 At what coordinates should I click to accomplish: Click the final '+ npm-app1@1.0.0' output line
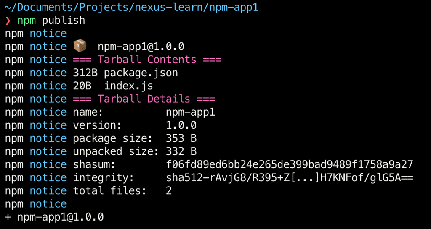pyautogui.click(x=54, y=217)
